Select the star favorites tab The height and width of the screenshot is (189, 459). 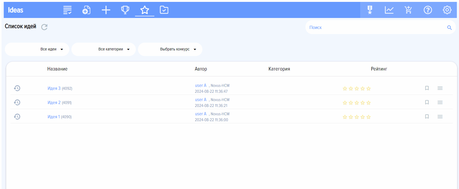145,10
